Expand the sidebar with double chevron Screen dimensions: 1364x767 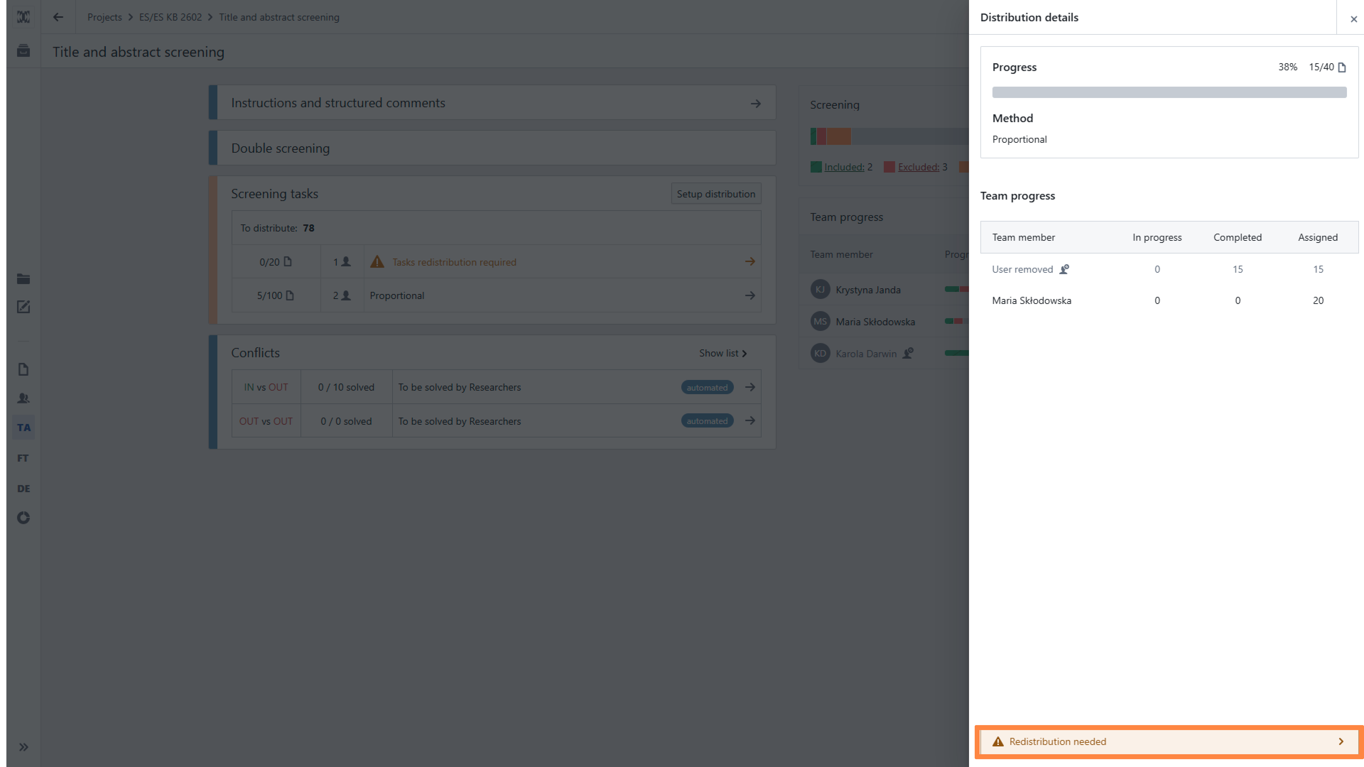click(x=23, y=747)
